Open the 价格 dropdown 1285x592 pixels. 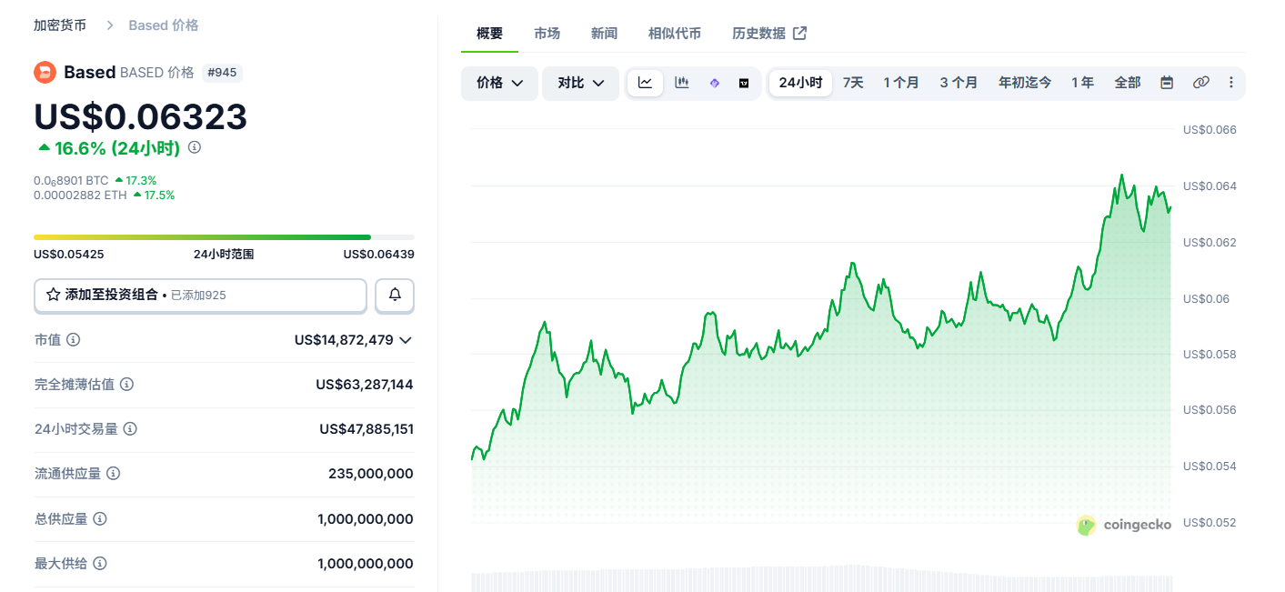pos(499,83)
